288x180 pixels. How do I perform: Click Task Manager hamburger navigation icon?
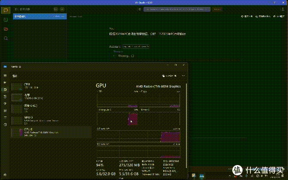click(5, 75)
